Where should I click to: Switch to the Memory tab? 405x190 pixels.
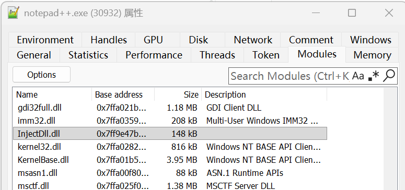click(x=372, y=55)
